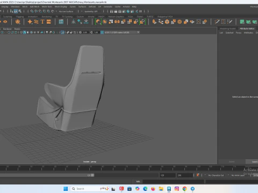The image size is (258, 193).
Task: Open File Explorer from the taskbar
Action: [161, 189]
